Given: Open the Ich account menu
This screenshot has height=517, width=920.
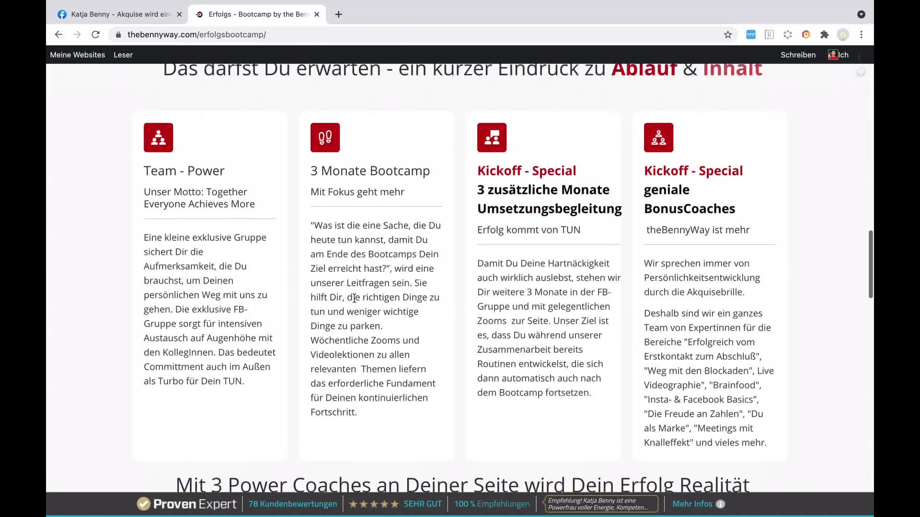Looking at the screenshot, I should (x=839, y=55).
